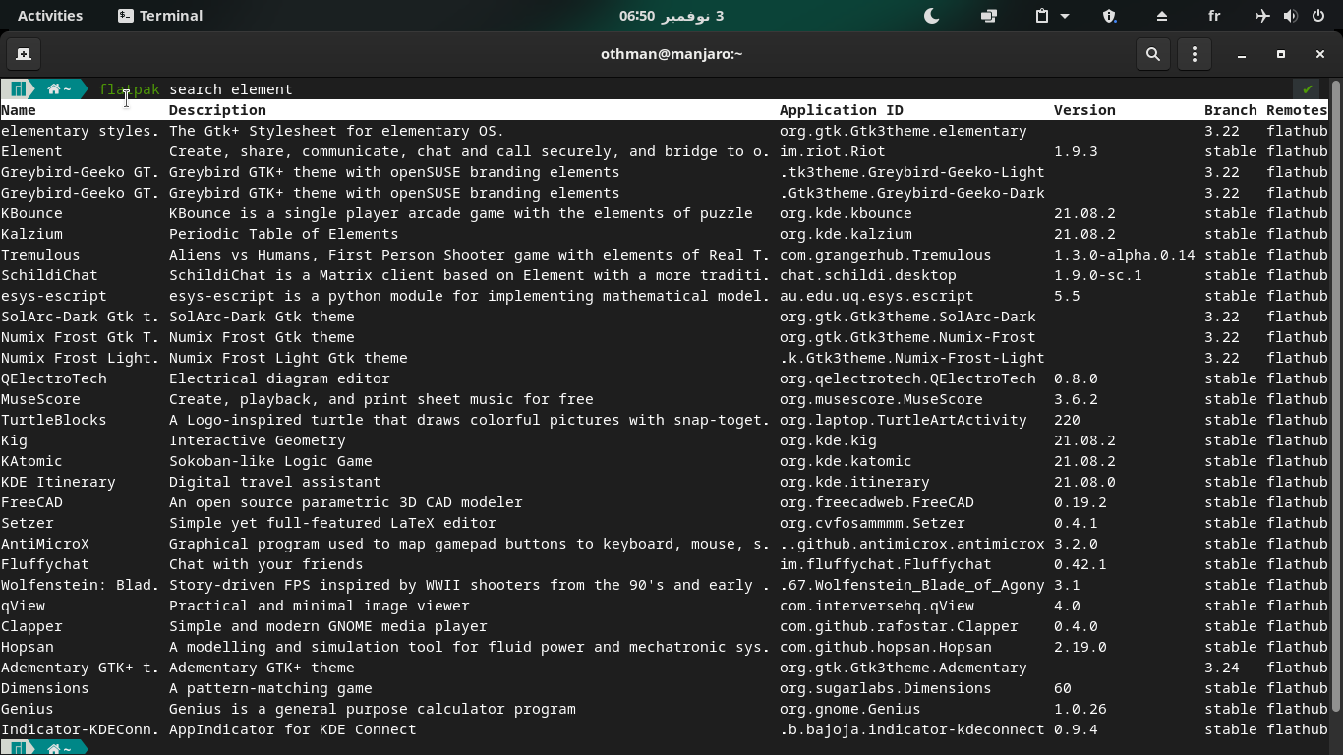The height and width of the screenshot is (755, 1343).
Task: Click the terminal search magnifier button
Action: [1153, 54]
